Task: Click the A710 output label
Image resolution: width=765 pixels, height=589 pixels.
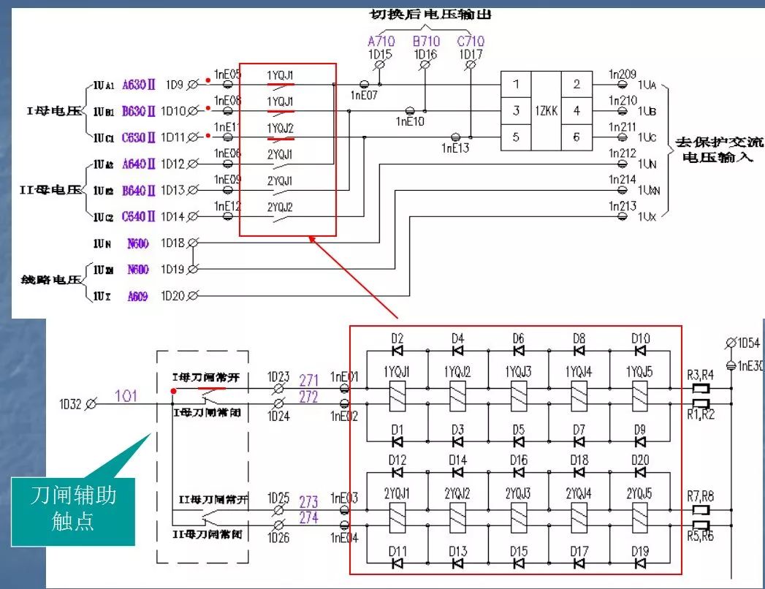Action: [x=381, y=41]
